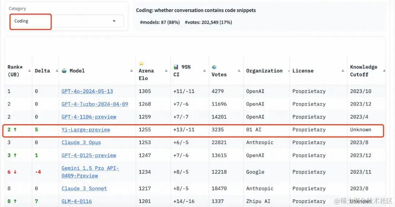Click the bar chart icon beside 95% CI
The image size is (395, 207).
(176, 67)
